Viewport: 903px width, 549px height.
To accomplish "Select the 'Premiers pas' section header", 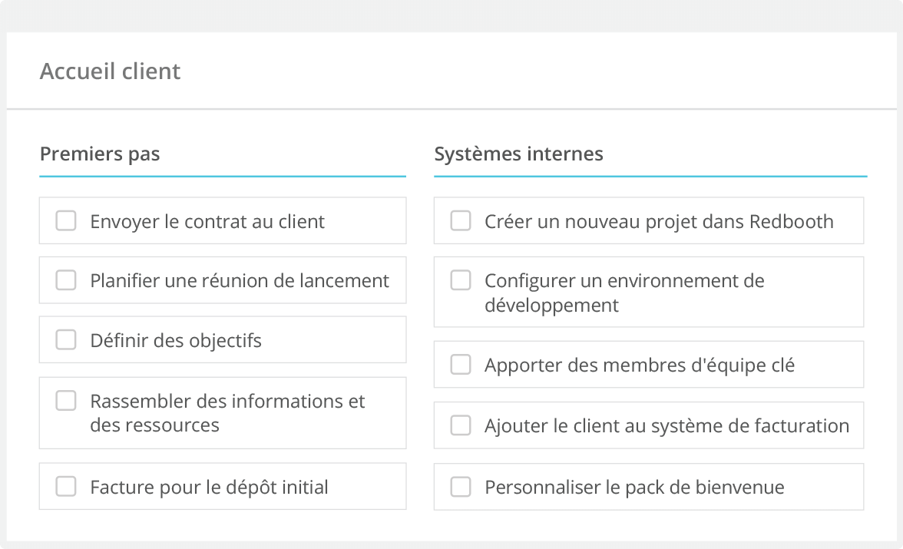I will 100,154.
